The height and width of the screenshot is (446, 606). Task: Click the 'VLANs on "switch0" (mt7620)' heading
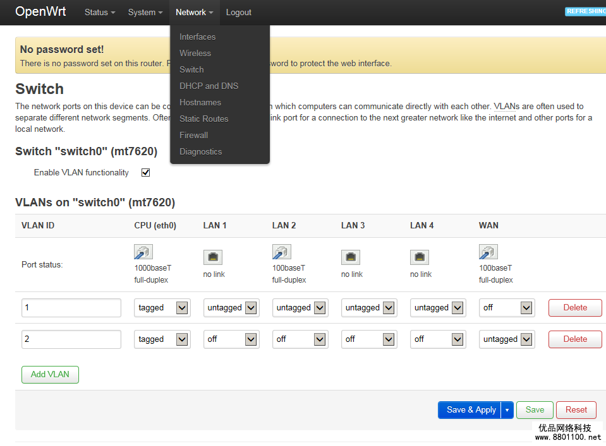pyautogui.click(x=95, y=202)
